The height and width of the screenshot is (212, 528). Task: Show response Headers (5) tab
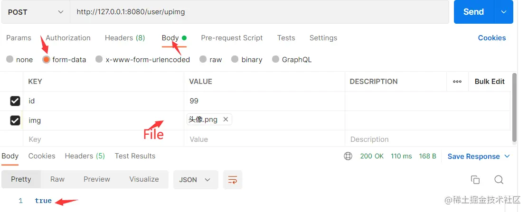pyautogui.click(x=85, y=156)
